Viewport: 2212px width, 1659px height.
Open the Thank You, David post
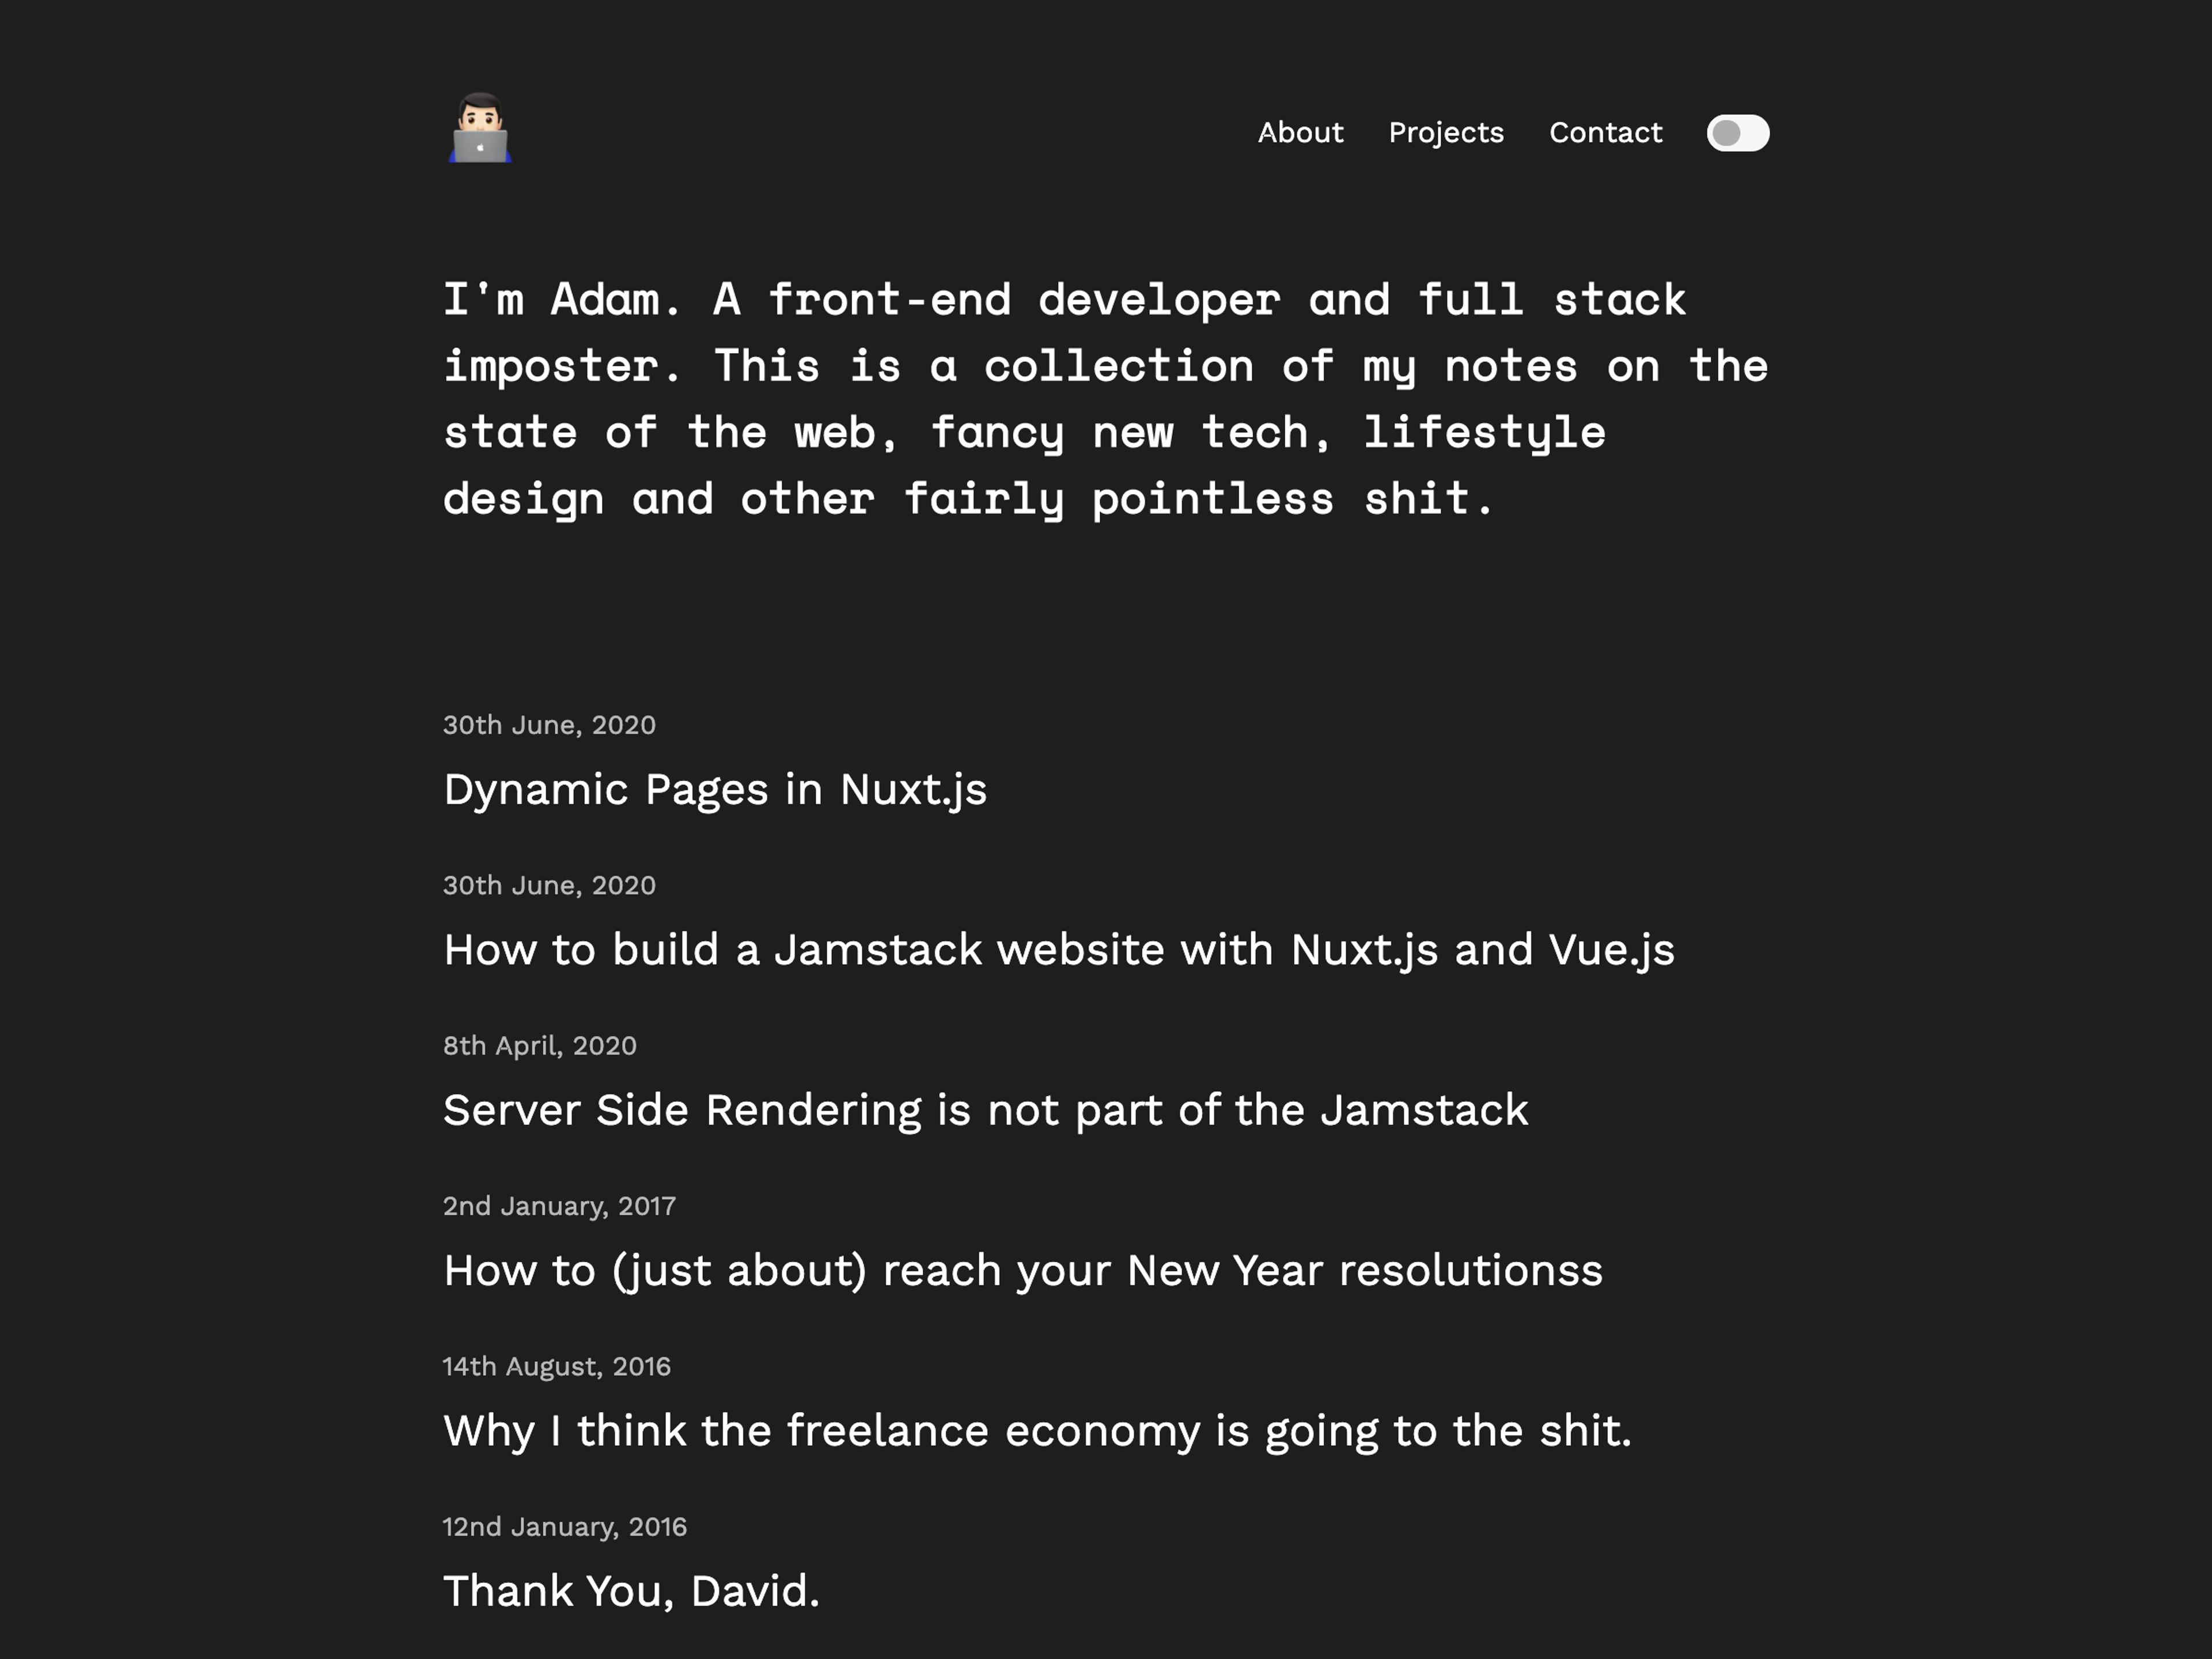[630, 1591]
